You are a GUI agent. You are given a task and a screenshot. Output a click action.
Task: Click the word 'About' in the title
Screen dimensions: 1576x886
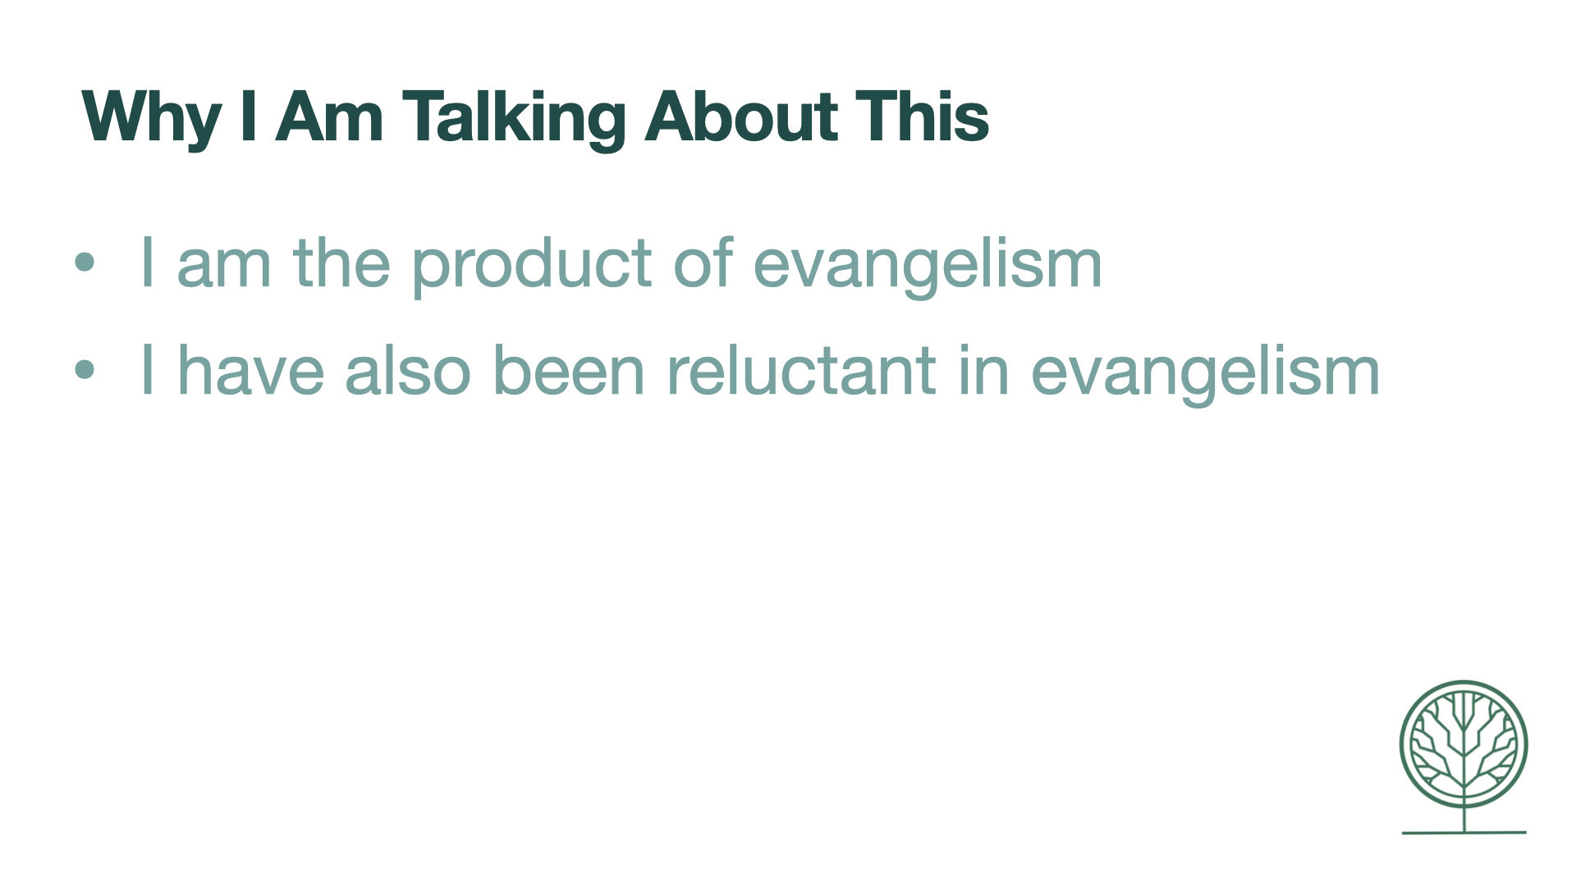(741, 116)
